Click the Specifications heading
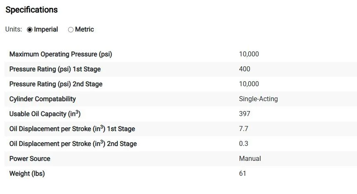The width and height of the screenshot is (357, 194). click(x=32, y=10)
